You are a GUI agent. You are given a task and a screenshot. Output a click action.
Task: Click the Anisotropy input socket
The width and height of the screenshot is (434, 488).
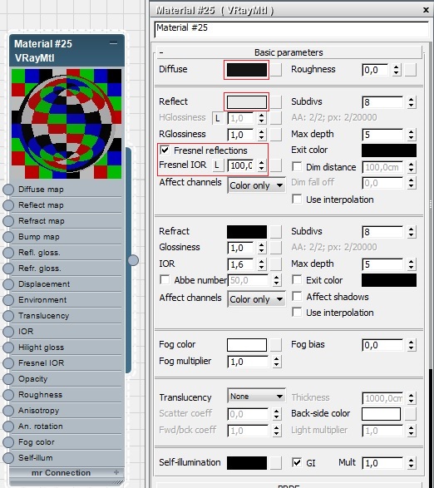tap(8, 411)
